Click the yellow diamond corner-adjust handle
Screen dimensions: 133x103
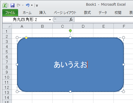point(26,38)
